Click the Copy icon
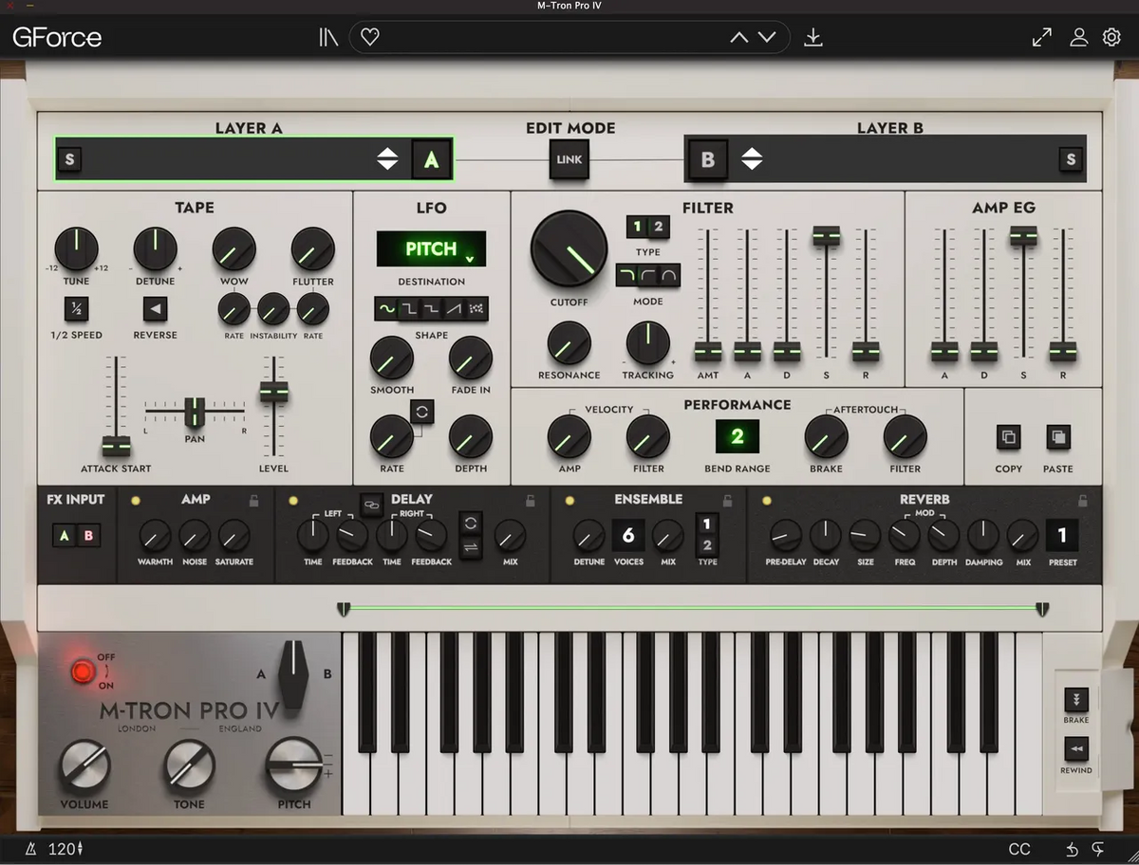The height and width of the screenshot is (865, 1139). coord(1008,437)
